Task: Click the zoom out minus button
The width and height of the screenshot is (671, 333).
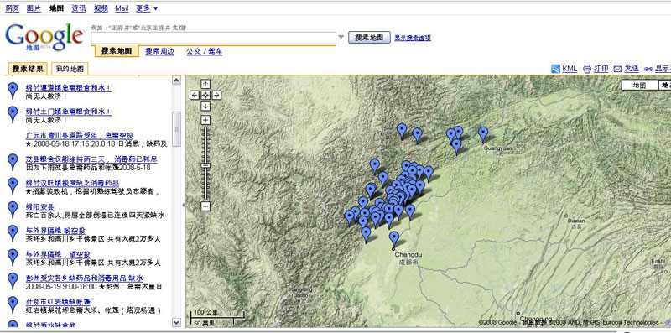Action: (x=205, y=206)
